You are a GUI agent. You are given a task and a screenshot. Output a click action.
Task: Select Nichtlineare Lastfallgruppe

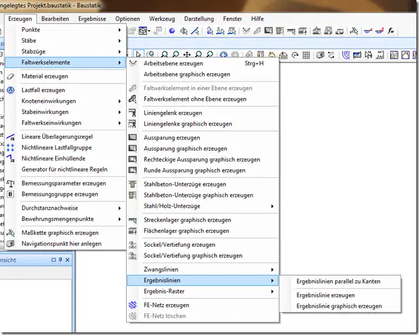tap(66, 147)
